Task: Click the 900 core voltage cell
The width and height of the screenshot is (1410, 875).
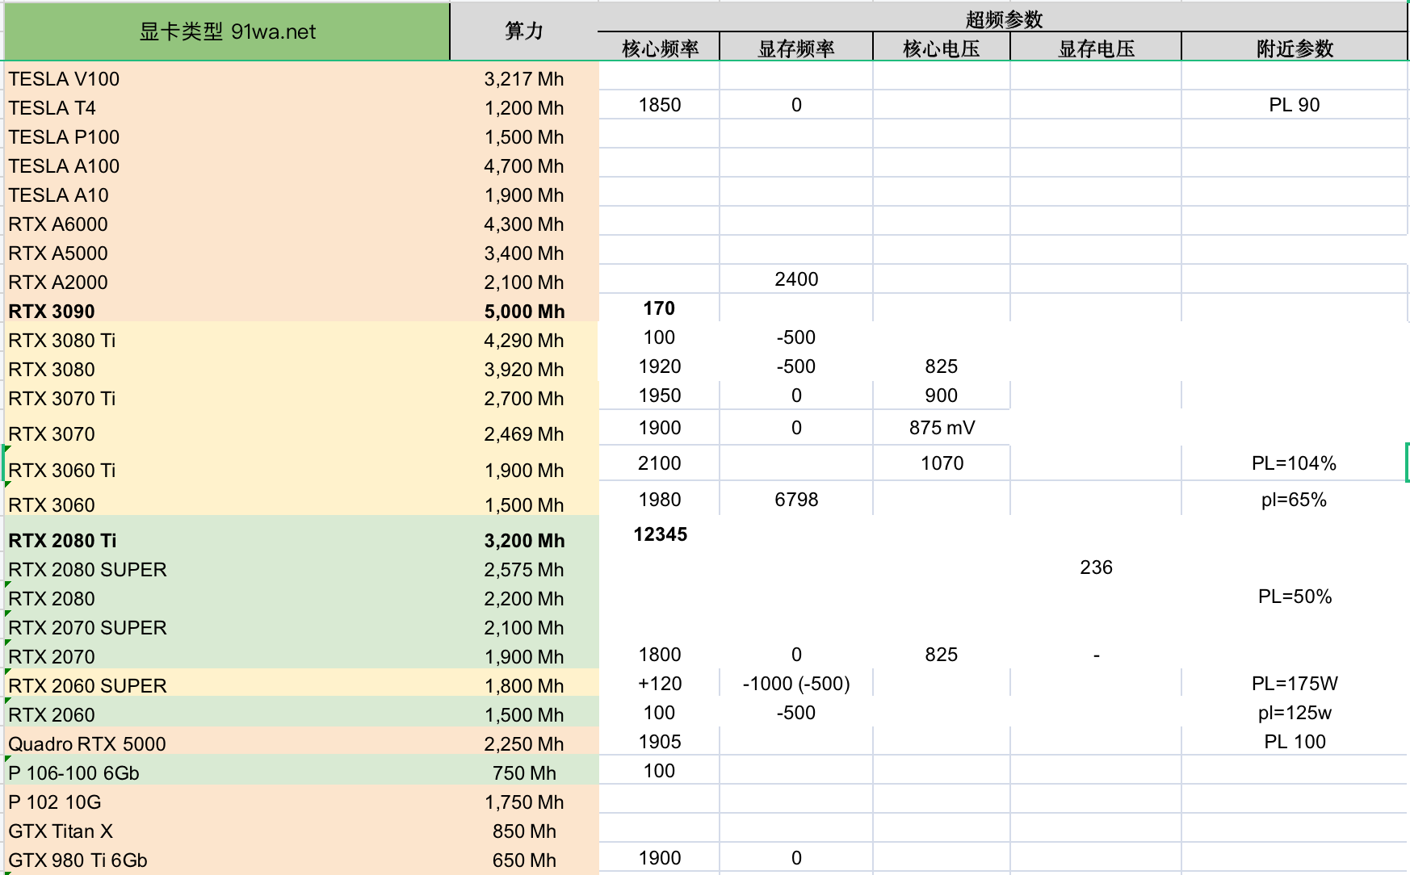Action: (x=942, y=396)
